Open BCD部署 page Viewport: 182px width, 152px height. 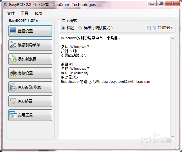pos(30,101)
